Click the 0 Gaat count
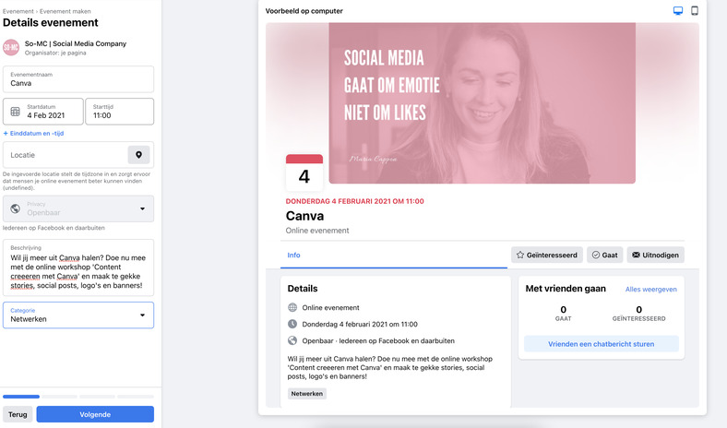Image resolution: width=727 pixels, height=428 pixels. (564, 313)
